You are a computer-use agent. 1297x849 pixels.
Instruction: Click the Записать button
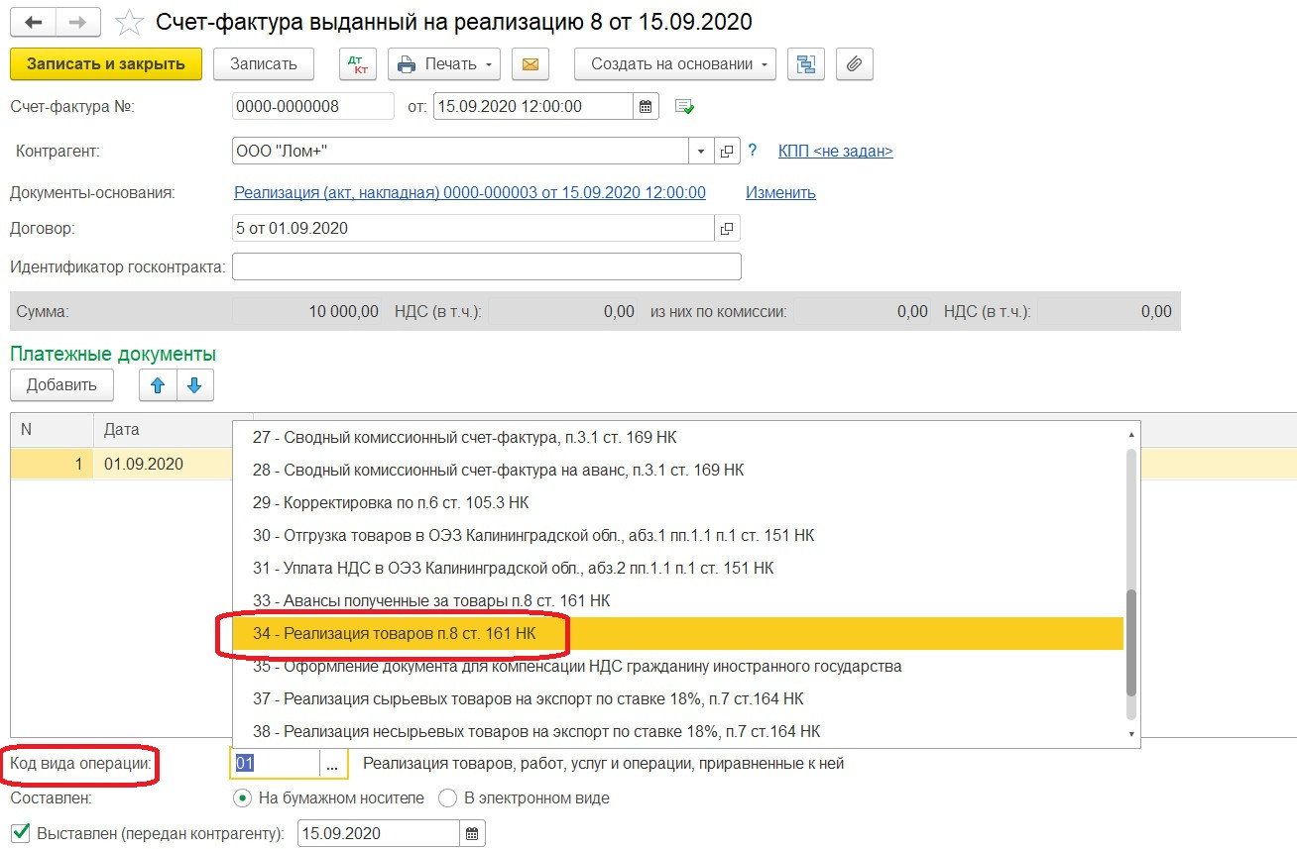[x=264, y=64]
